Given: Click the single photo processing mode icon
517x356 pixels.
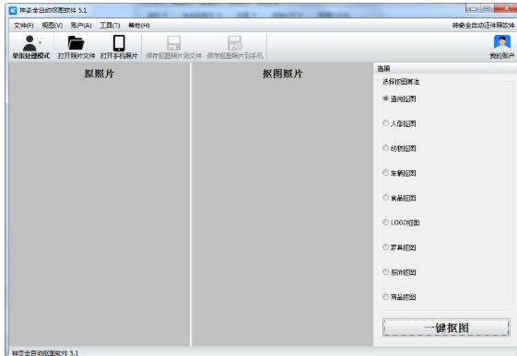Looking at the screenshot, I should click(x=30, y=42).
